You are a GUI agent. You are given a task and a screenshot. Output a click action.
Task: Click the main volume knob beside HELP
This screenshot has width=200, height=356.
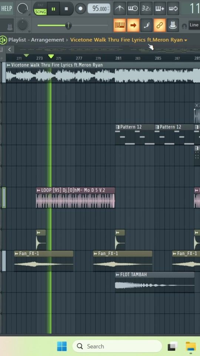coord(23,9)
